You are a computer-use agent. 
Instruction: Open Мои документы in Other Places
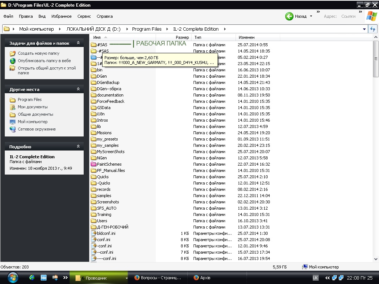33,107
